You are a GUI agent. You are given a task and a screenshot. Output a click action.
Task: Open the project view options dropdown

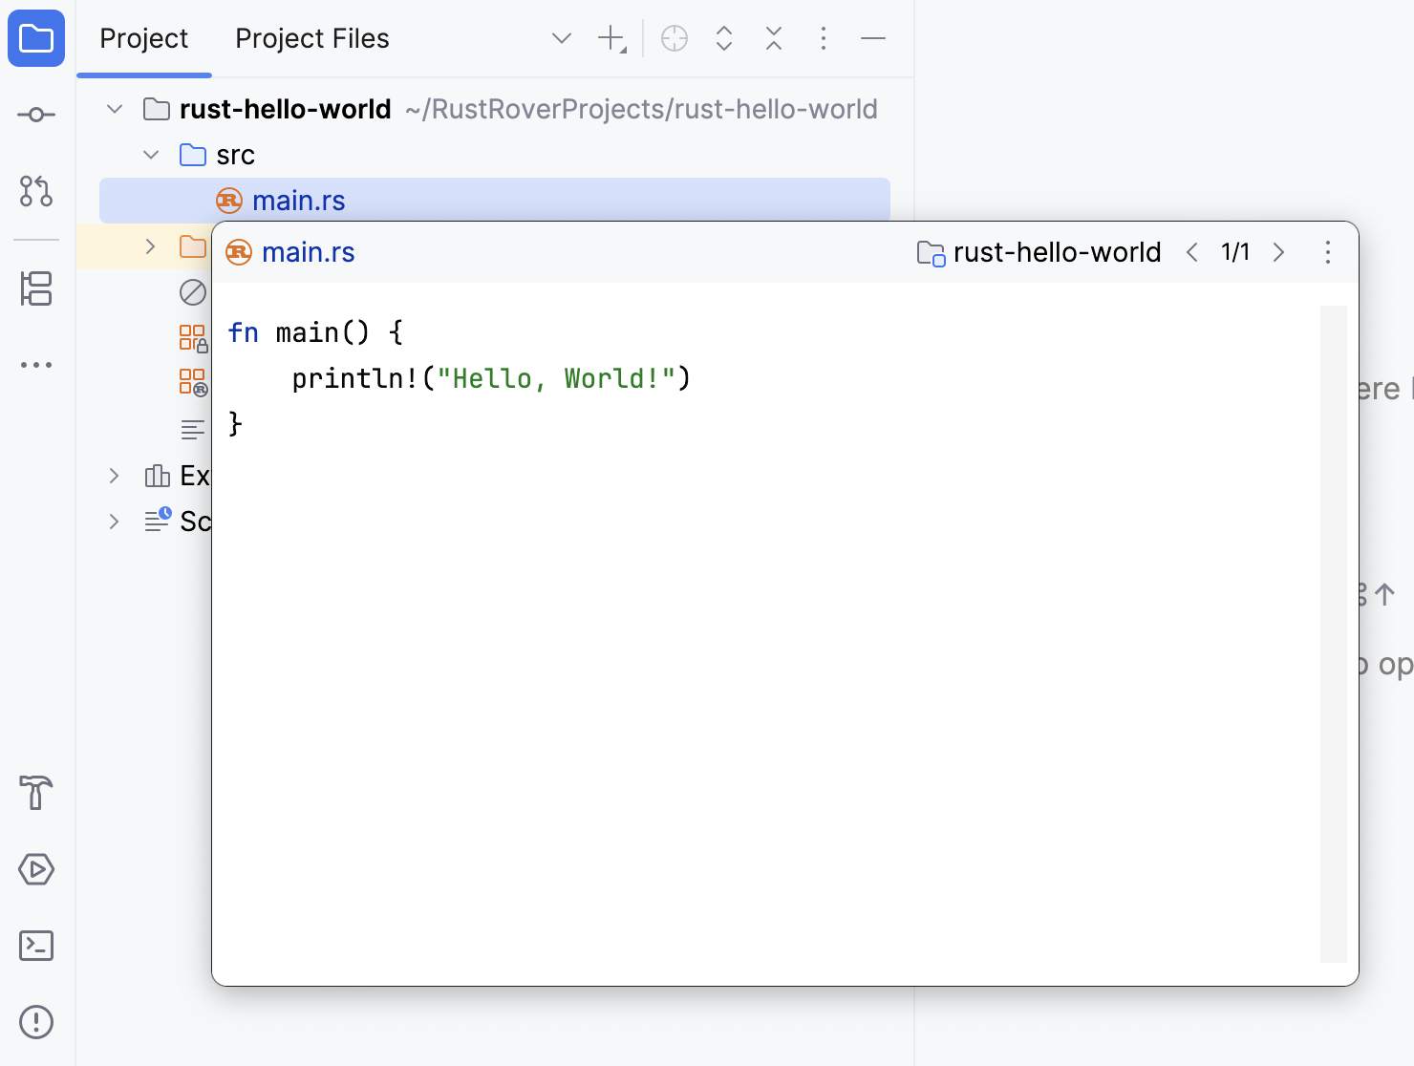tap(561, 38)
